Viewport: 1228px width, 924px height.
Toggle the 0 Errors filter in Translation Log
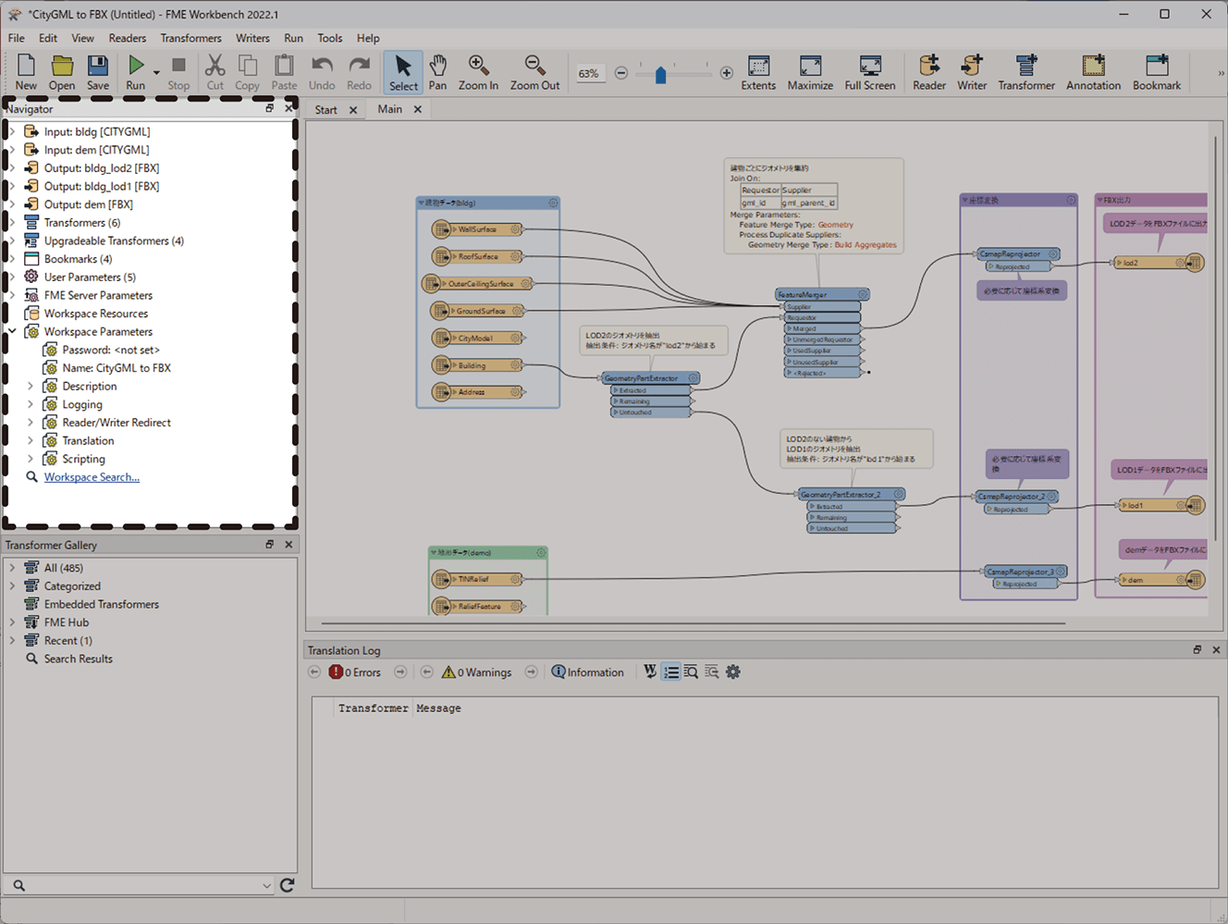pos(355,672)
